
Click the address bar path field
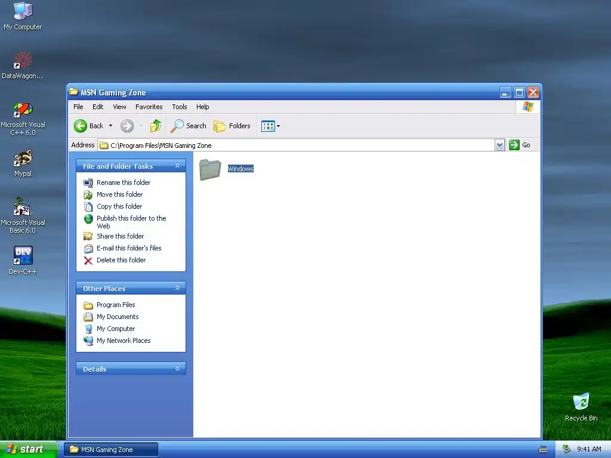pos(296,146)
